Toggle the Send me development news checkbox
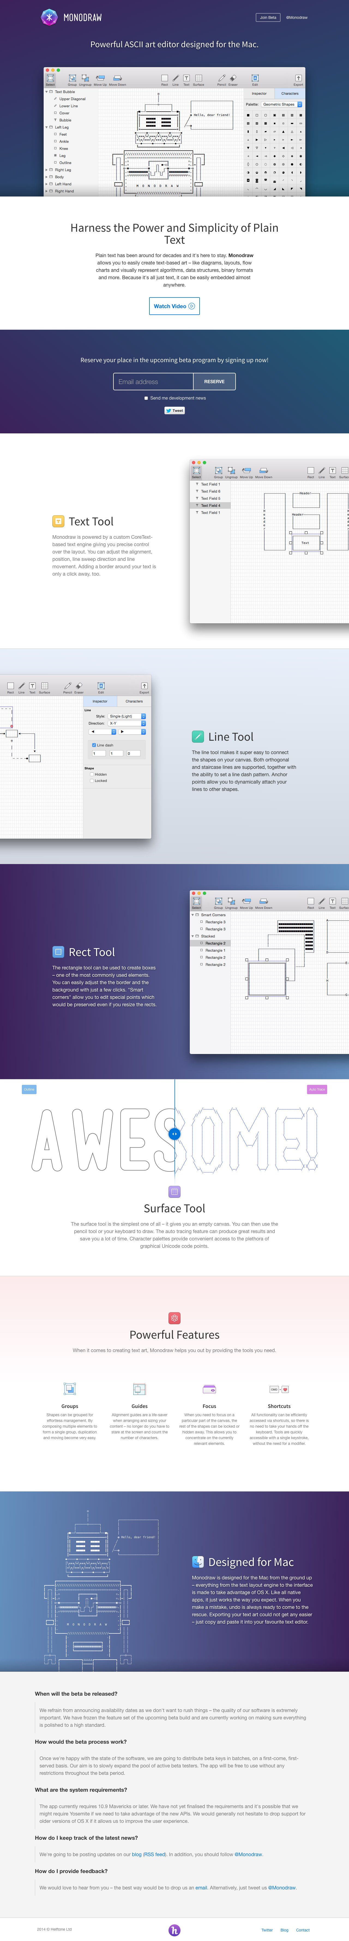 (146, 398)
